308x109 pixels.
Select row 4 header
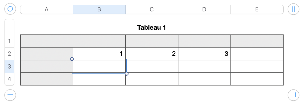[9, 79]
